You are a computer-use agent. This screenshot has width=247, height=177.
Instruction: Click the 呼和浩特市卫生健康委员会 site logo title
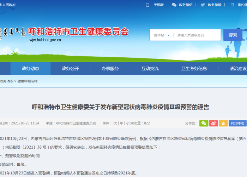tap(78, 32)
